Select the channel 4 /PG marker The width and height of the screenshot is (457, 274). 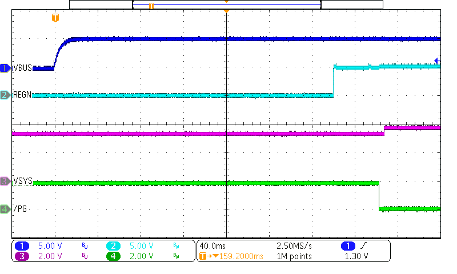tap(5, 209)
